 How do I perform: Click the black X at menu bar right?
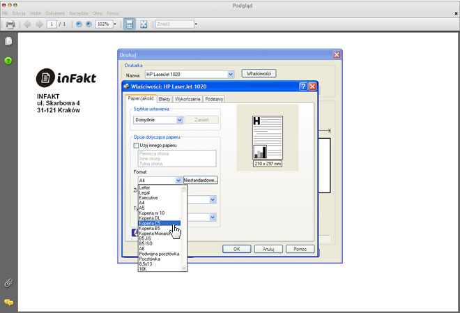(x=457, y=13)
